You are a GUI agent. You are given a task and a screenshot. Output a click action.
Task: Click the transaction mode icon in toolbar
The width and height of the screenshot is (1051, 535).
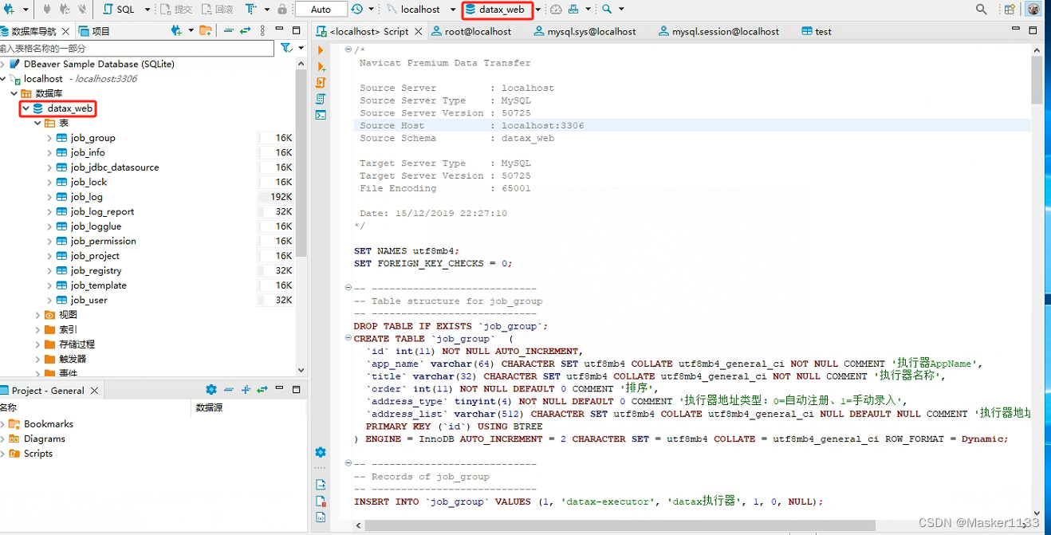(250, 9)
